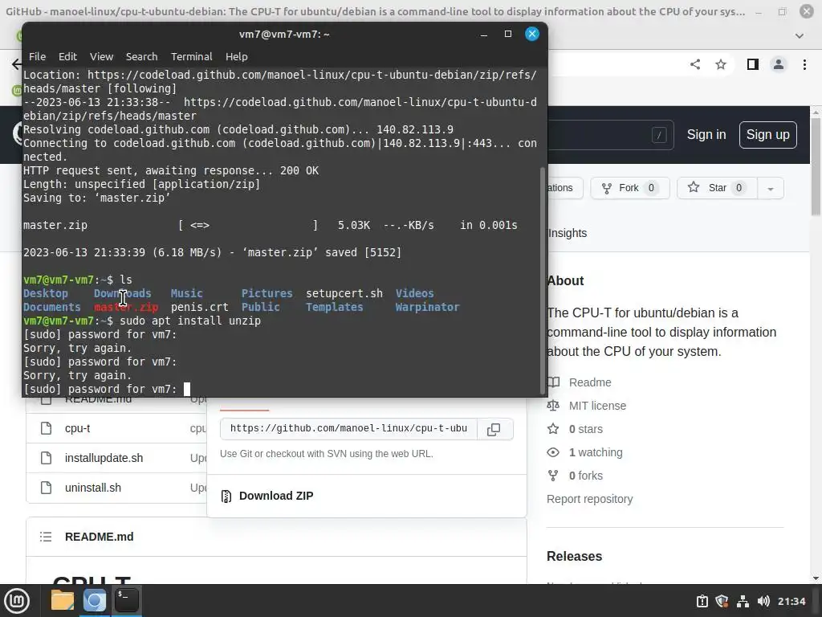Click the Warpinator folder name in terminal
The width and height of the screenshot is (822, 617).
pyautogui.click(x=427, y=307)
